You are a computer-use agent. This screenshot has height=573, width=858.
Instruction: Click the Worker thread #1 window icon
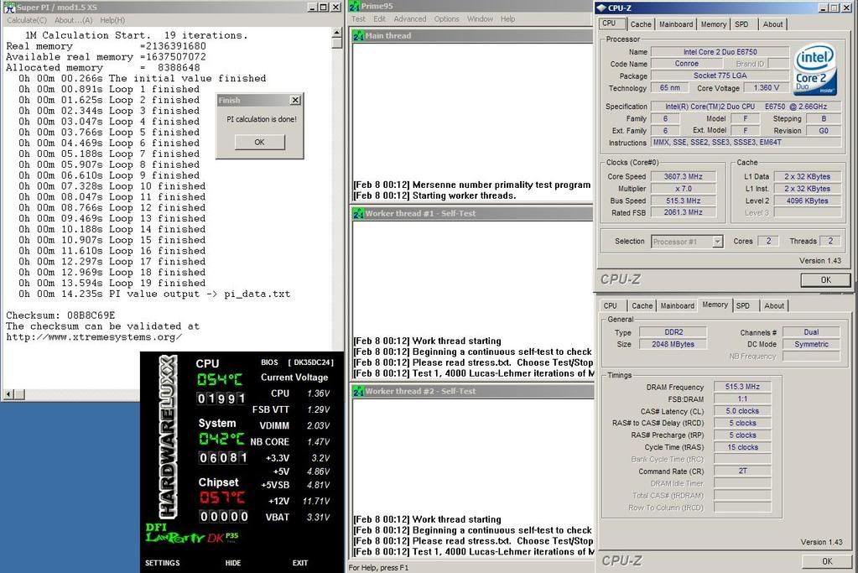[x=358, y=213]
